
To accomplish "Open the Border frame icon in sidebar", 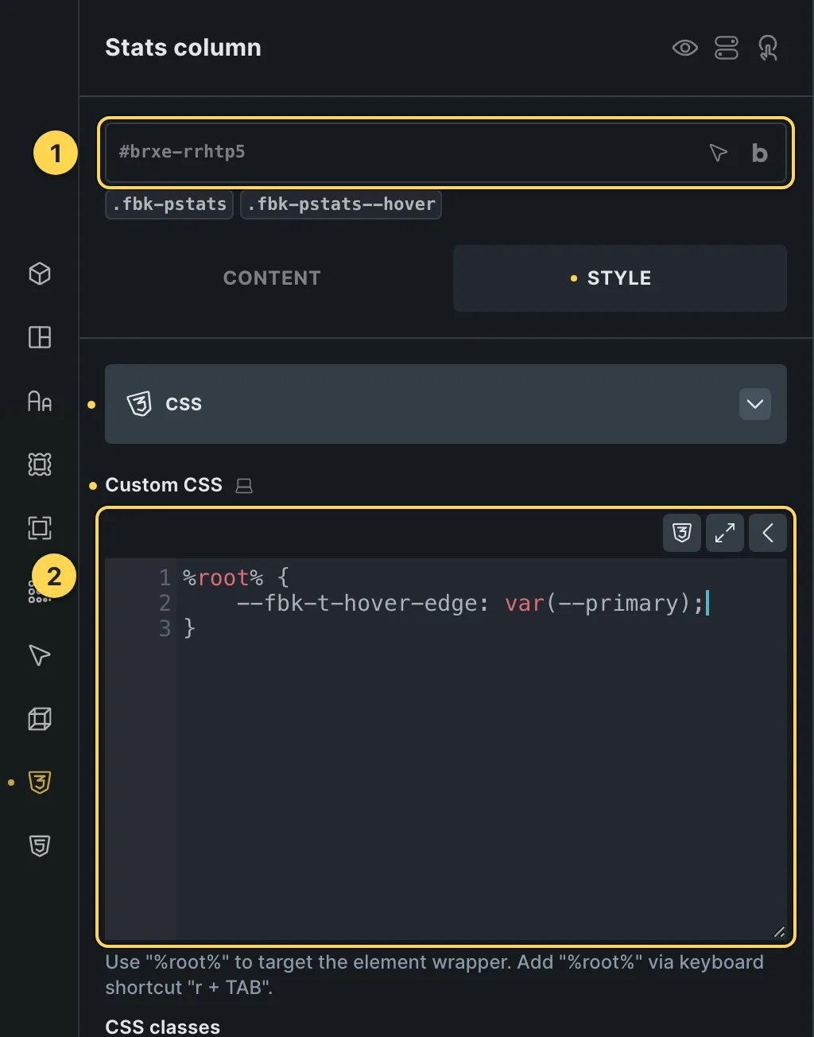I will click(40, 528).
